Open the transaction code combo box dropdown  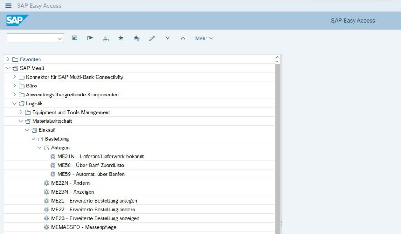point(60,38)
